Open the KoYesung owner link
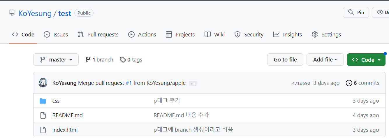Screen dimensions: 389x139 click(x=35, y=13)
